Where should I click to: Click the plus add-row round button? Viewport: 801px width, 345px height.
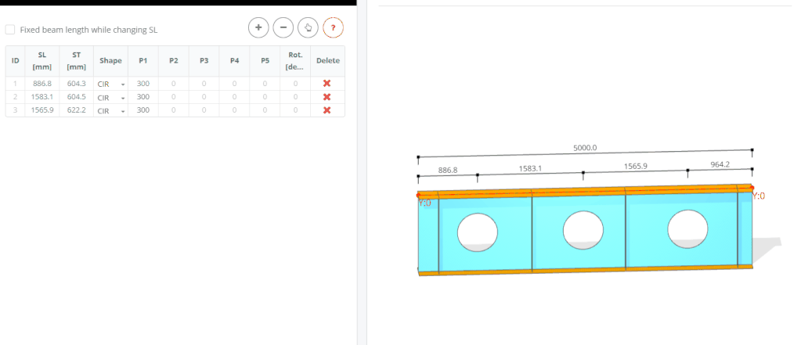[258, 27]
